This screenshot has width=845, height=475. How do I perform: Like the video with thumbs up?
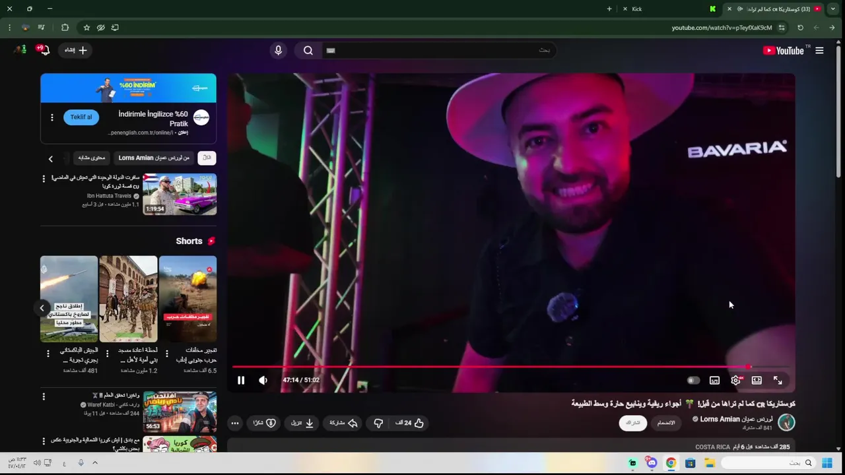[410, 423]
